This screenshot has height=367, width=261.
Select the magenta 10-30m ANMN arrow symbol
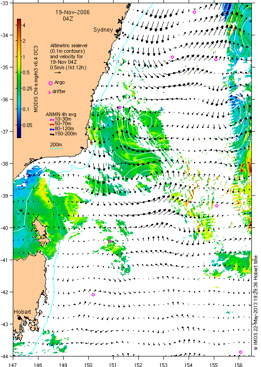click(x=52, y=120)
